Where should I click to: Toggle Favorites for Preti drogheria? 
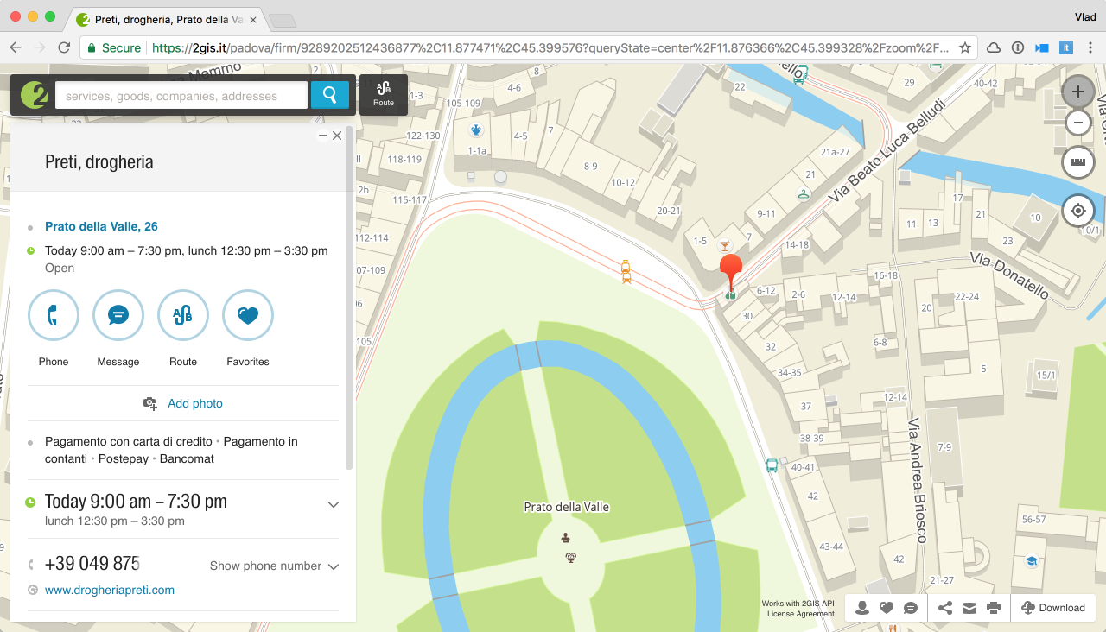coord(247,315)
